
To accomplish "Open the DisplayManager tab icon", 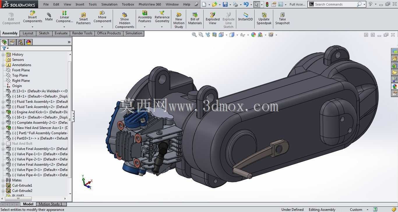I will pos(29,42).
